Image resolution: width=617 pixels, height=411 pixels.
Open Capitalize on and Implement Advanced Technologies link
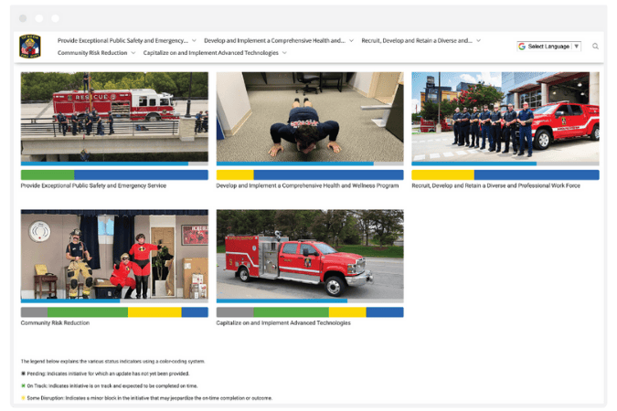[x=283, y=323]
